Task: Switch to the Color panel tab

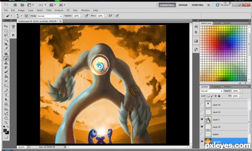Action: point(217,23)
